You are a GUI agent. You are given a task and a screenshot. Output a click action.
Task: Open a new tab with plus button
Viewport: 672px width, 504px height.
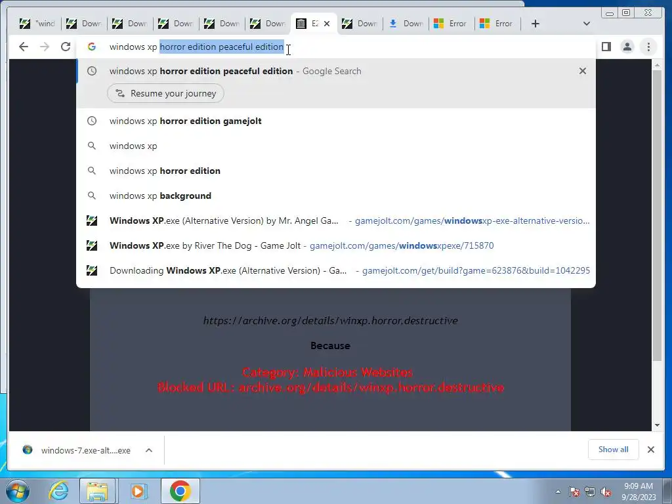pyautogui.click(x=535, y=24)
